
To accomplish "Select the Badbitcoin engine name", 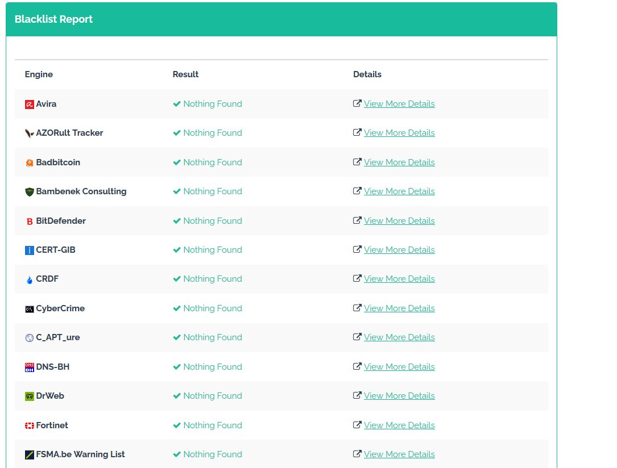I will (58, 162).
